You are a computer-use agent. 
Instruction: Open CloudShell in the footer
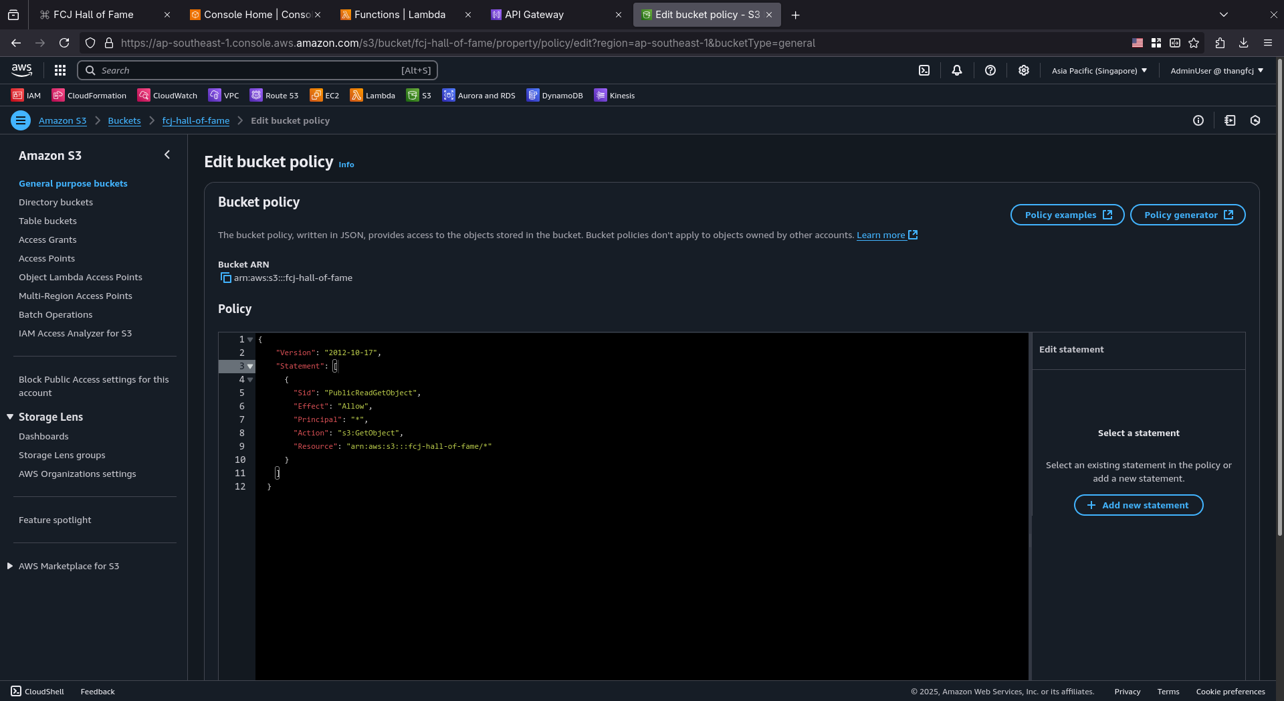click(37, 692)
